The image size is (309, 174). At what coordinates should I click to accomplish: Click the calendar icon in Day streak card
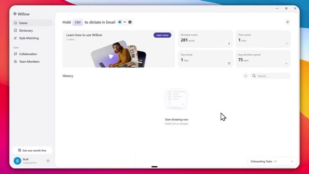coord(229,63)
